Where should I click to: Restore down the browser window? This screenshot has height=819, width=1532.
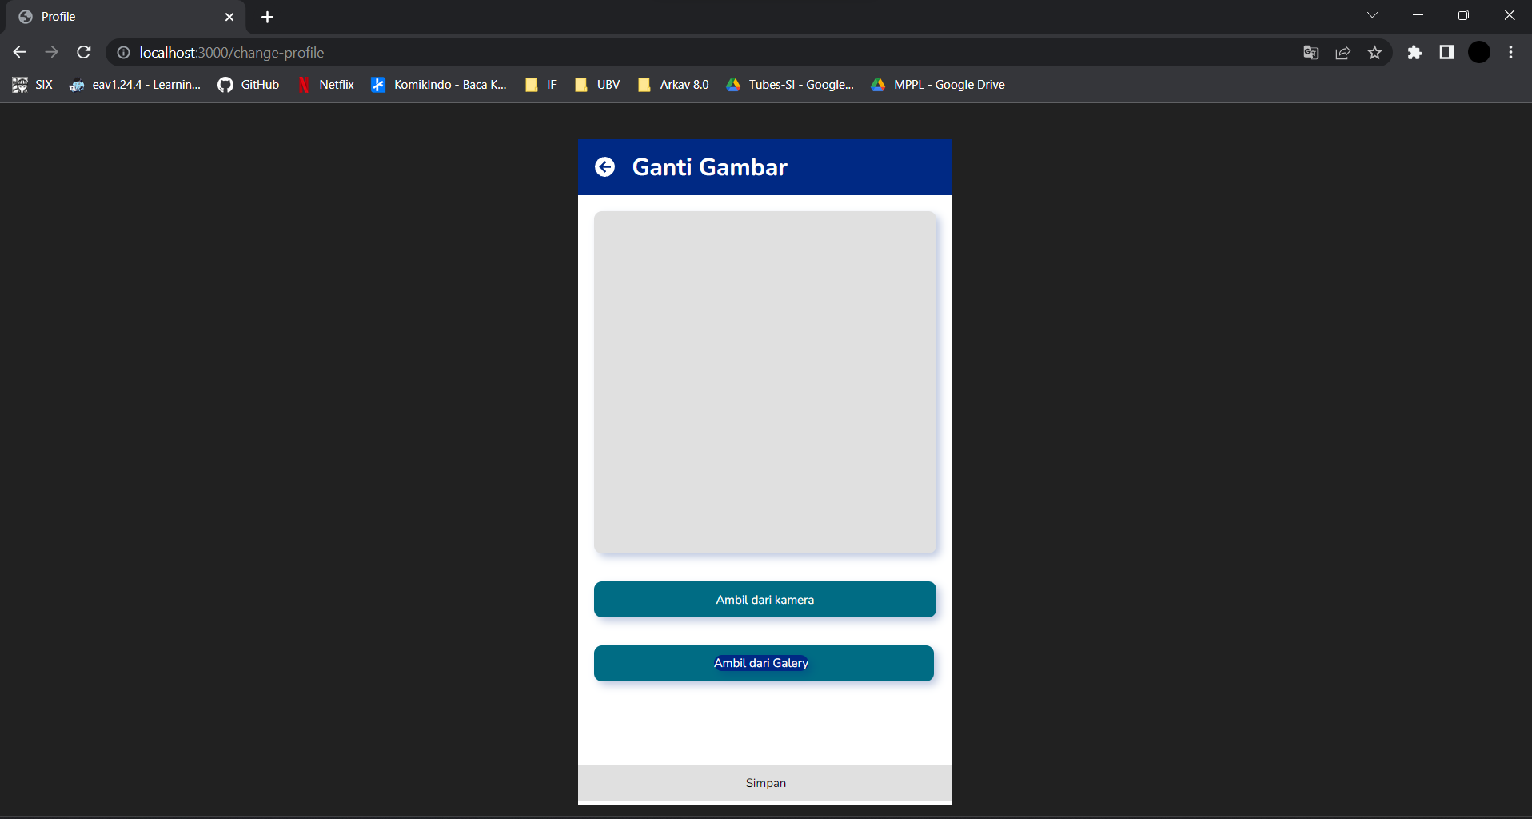(x=1463, y=15)
